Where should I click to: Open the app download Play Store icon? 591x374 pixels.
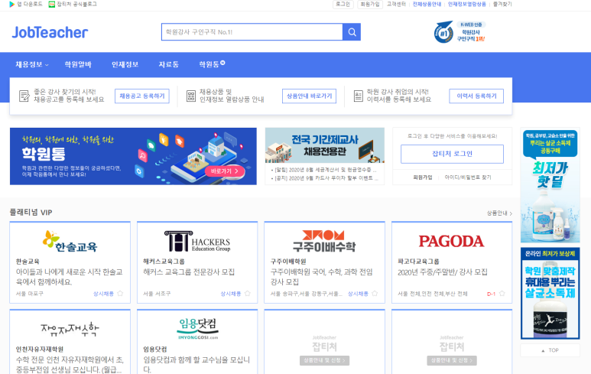12,4
